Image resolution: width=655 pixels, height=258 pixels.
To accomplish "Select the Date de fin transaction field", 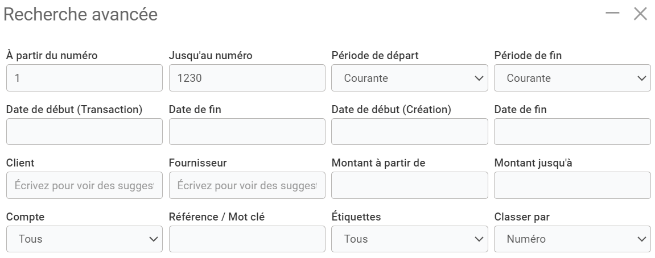I will [247, 132].
